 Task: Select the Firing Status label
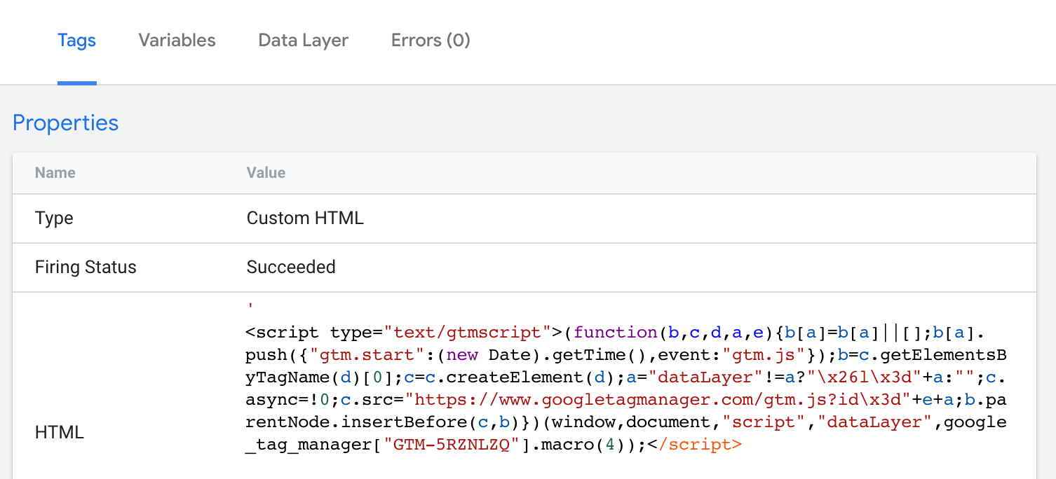coord(86,268)
